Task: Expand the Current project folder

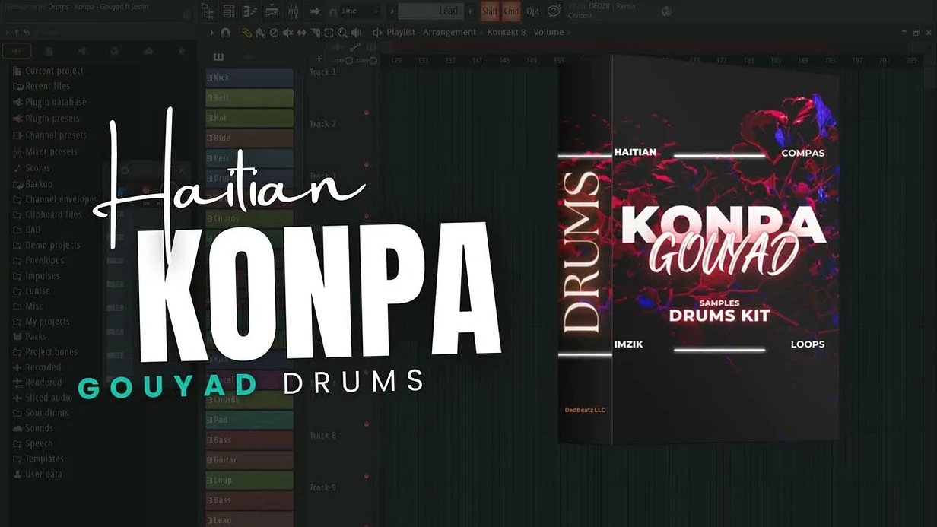Action: pyautogui.click(x=49, y=71)
